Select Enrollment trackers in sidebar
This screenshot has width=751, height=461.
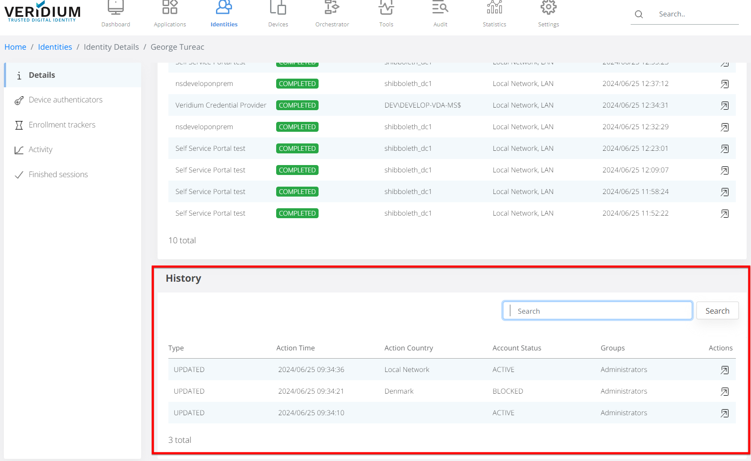(62, 125)
